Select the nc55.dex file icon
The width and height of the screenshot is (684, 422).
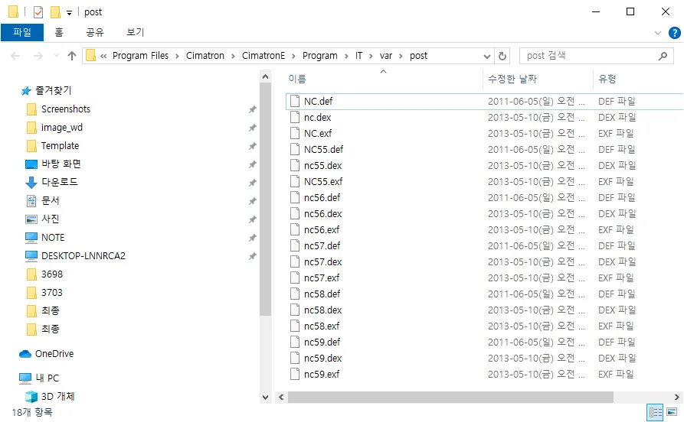pos(295,165)
